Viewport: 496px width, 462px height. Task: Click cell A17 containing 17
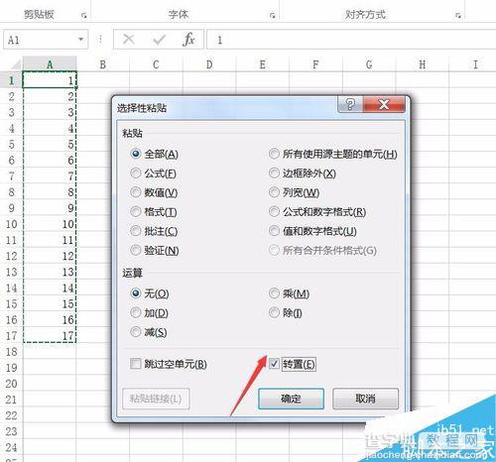click(x=50, y=335)
